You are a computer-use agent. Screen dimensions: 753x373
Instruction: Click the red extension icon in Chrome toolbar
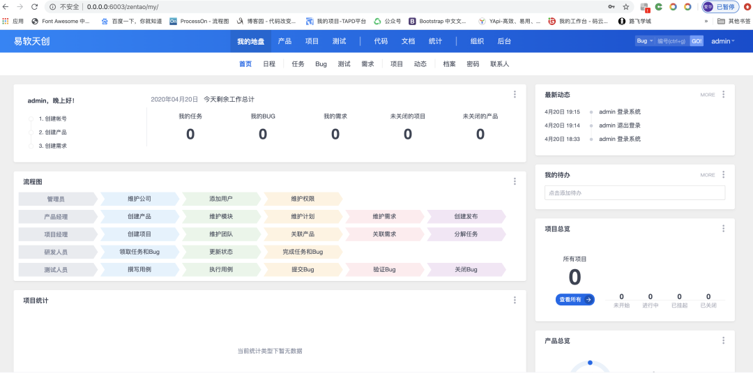click(x=747, y=7)
